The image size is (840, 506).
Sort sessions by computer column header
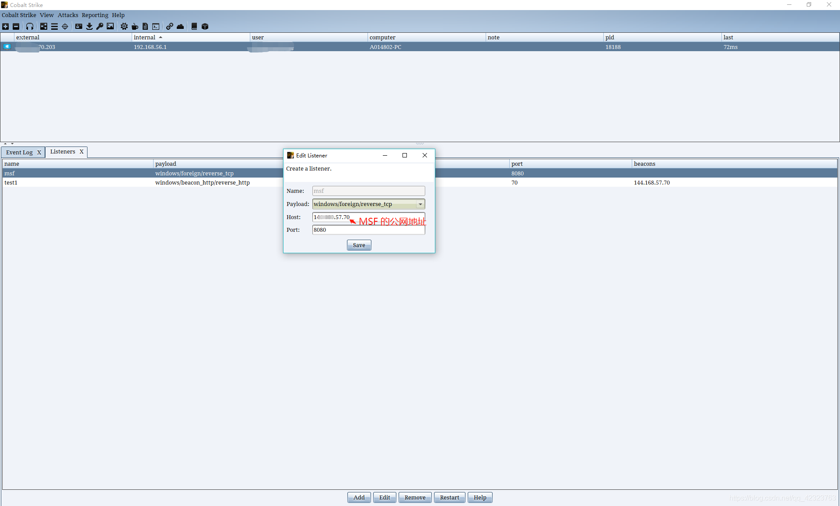click(427, 38)
